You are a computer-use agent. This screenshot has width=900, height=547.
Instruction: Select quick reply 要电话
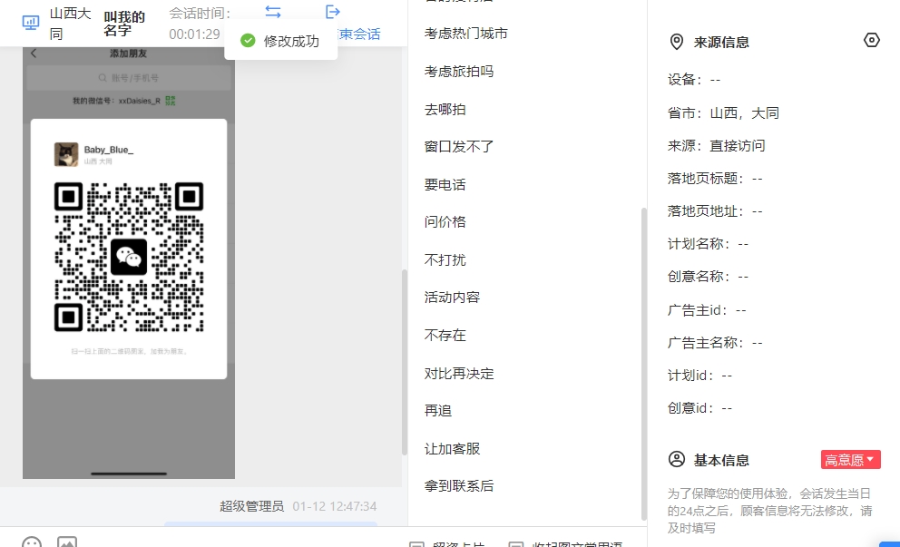point(445,184)
